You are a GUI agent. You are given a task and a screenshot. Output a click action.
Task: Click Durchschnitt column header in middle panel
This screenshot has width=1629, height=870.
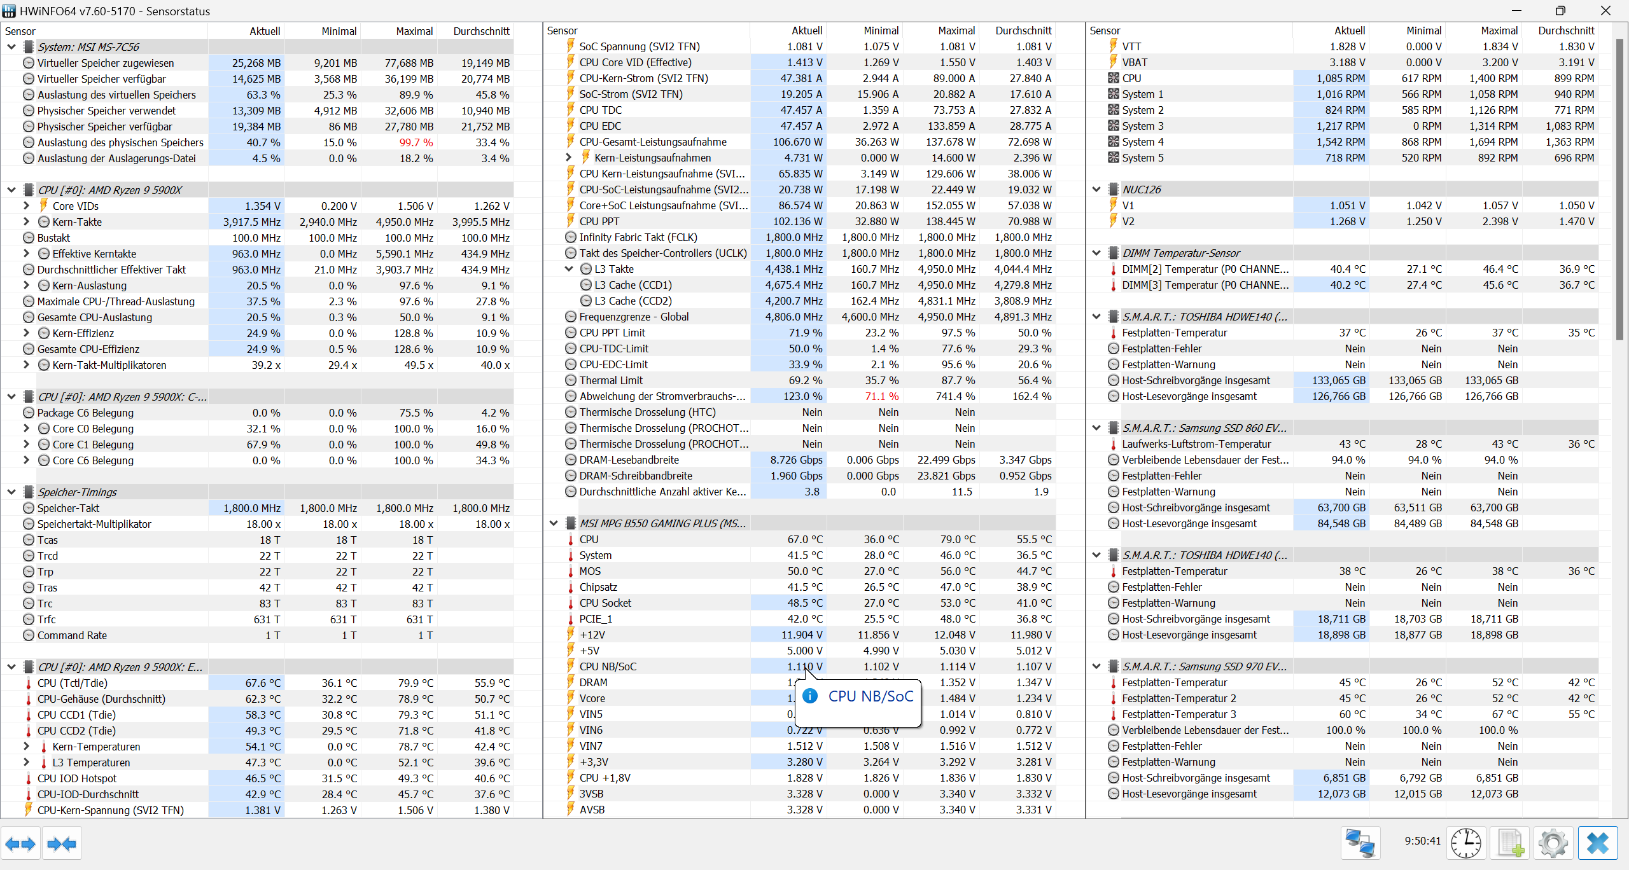1017,30
